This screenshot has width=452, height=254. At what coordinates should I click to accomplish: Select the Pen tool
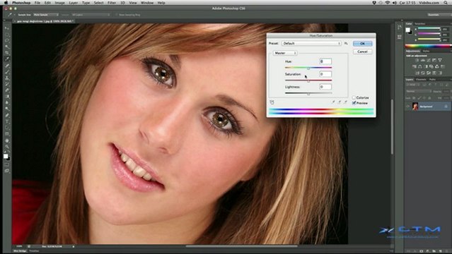pos(7,115)
